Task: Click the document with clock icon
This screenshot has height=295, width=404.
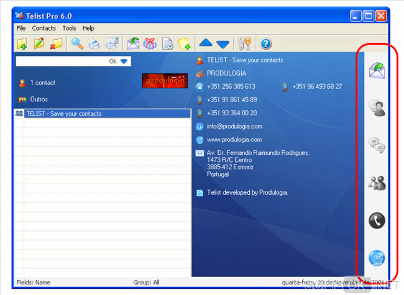Action: [168, 44]
